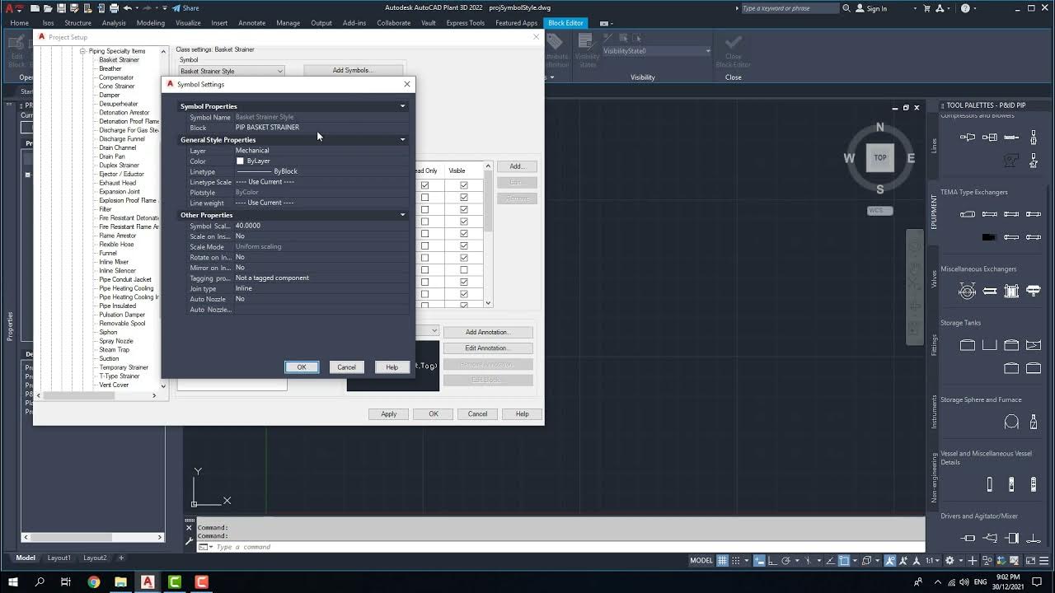1055x593 pixels.
Task: Switch to the Insert ribbon tab
Action: (219, 23)
